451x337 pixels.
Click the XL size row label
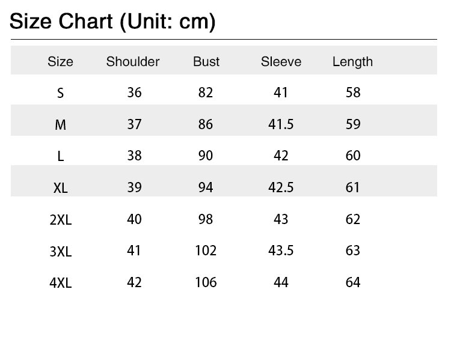[x=60, y=188]
